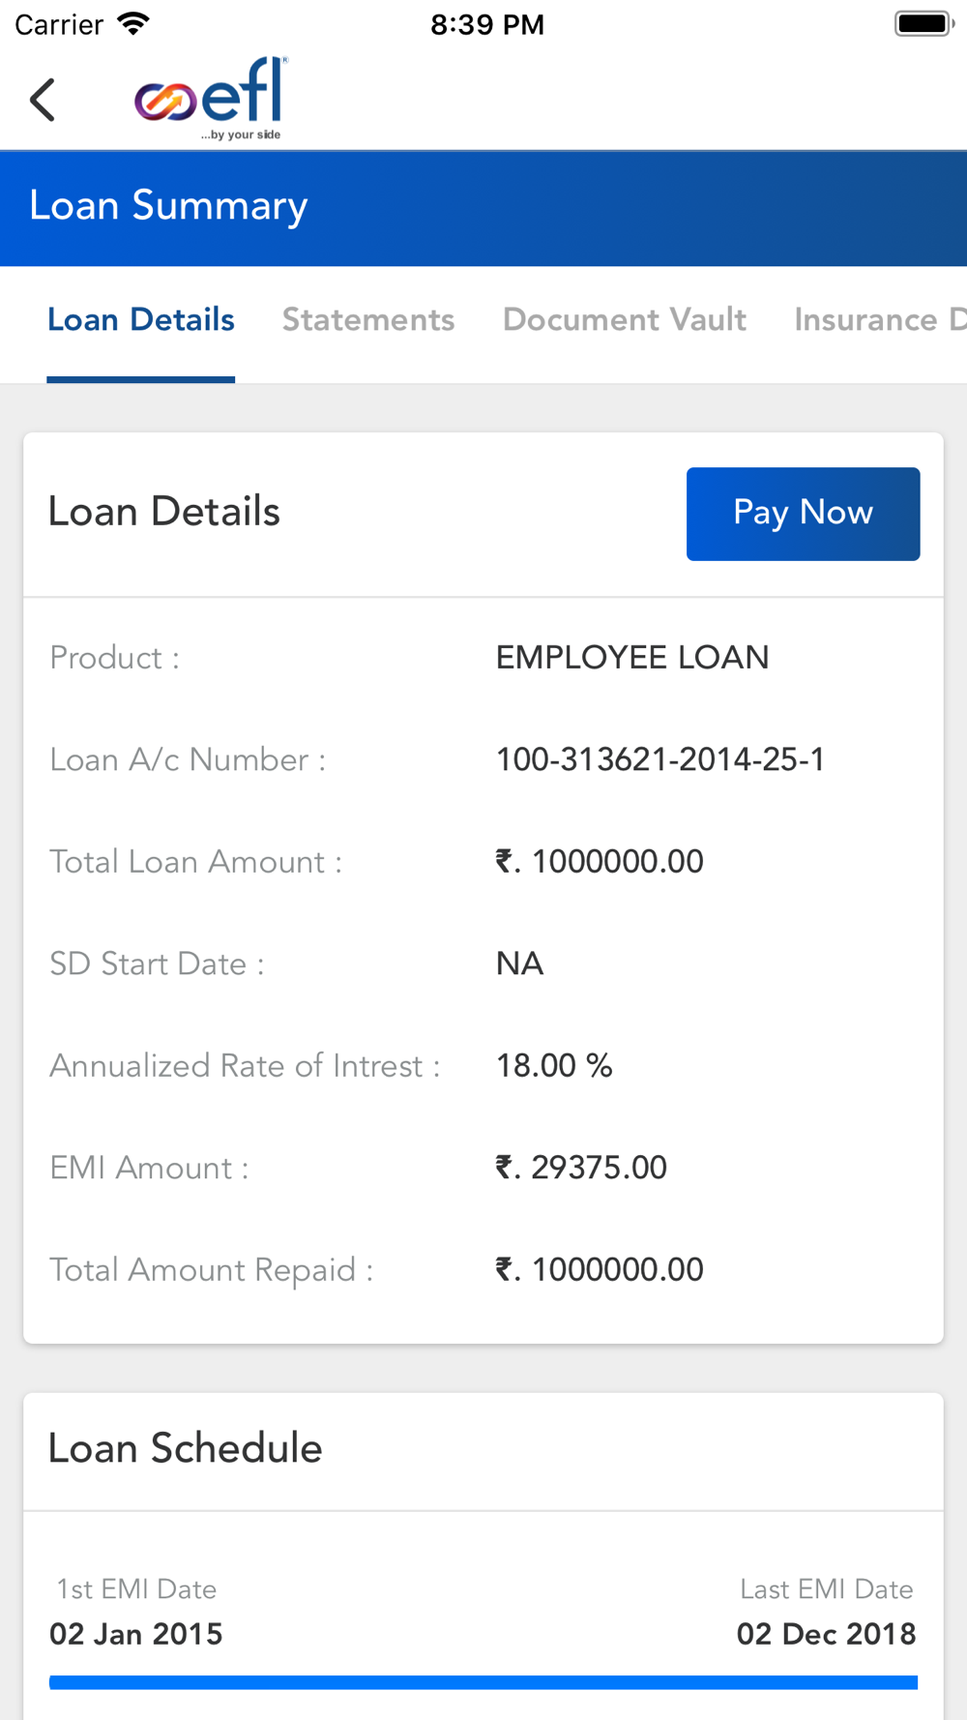This screenshot has width=967, height=1720.
Task: Click the Pay Now button
Action: 803,514
